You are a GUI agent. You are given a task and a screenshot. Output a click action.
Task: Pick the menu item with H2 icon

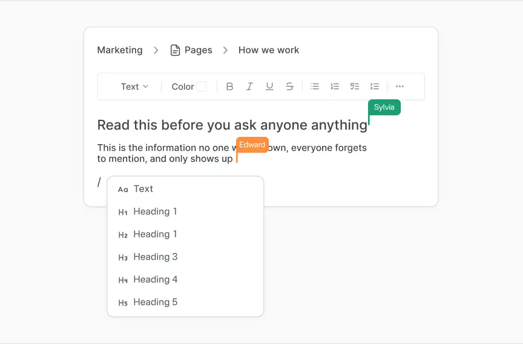155,234
